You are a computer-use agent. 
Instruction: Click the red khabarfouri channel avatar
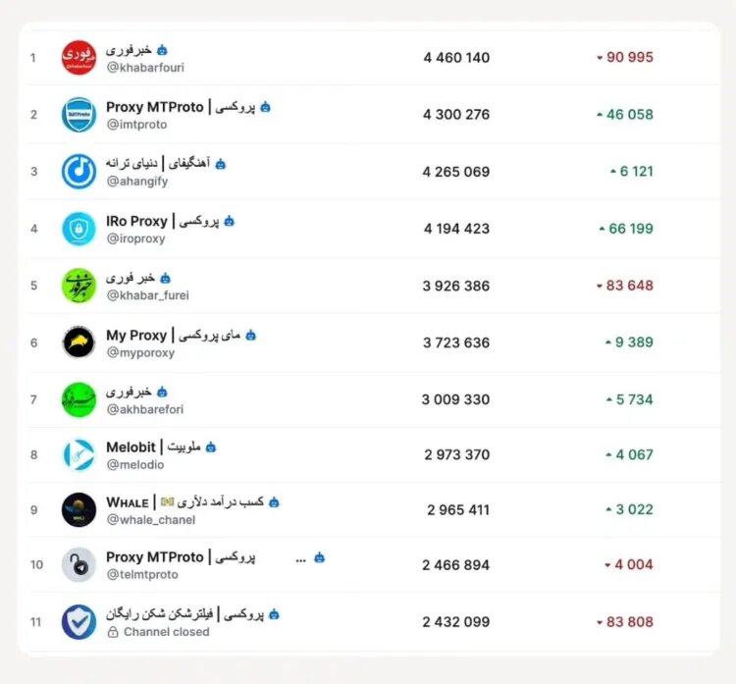pyautogui.click(x=79, y=57)
